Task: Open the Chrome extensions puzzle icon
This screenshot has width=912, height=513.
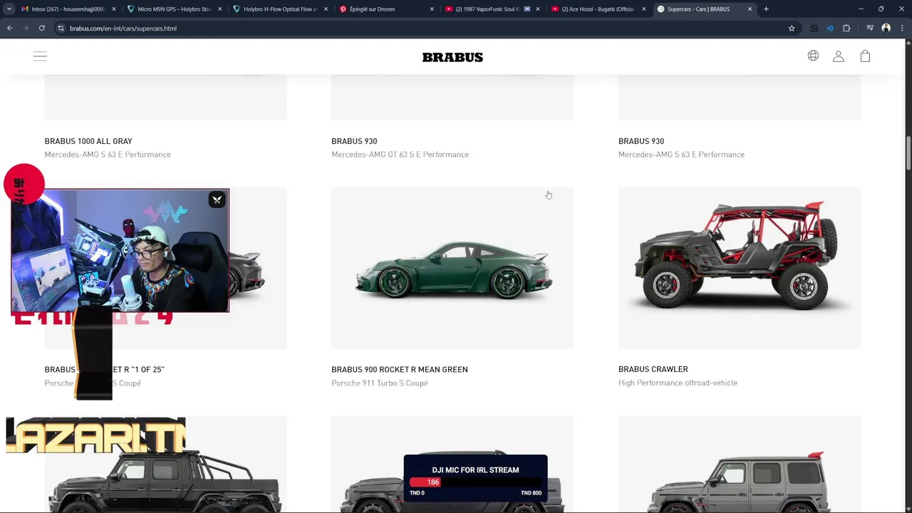Action: (846, 28)
